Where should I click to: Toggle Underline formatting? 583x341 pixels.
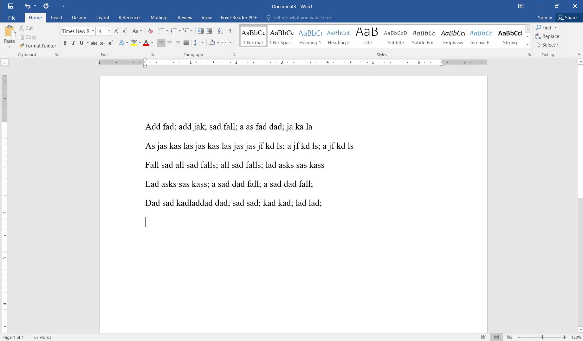pyautogui.click(x=81, y=43)
